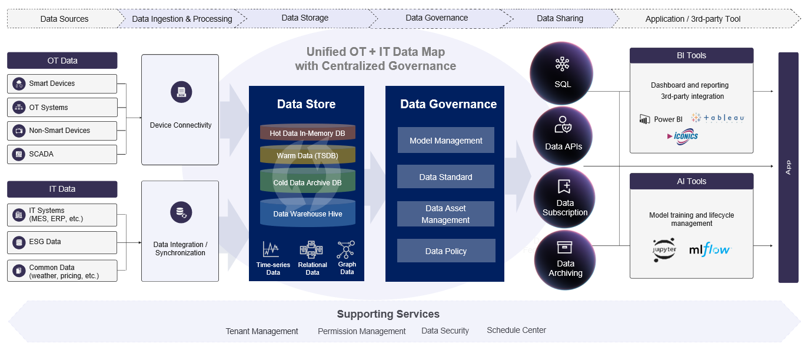Open the Data Sharing stage chevron
The height and width of the screenshot is (350, 808).
[559, 18]
